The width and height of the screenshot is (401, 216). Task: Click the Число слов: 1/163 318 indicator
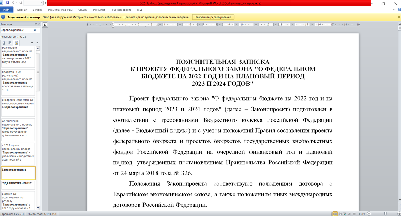tap(42, 214)
